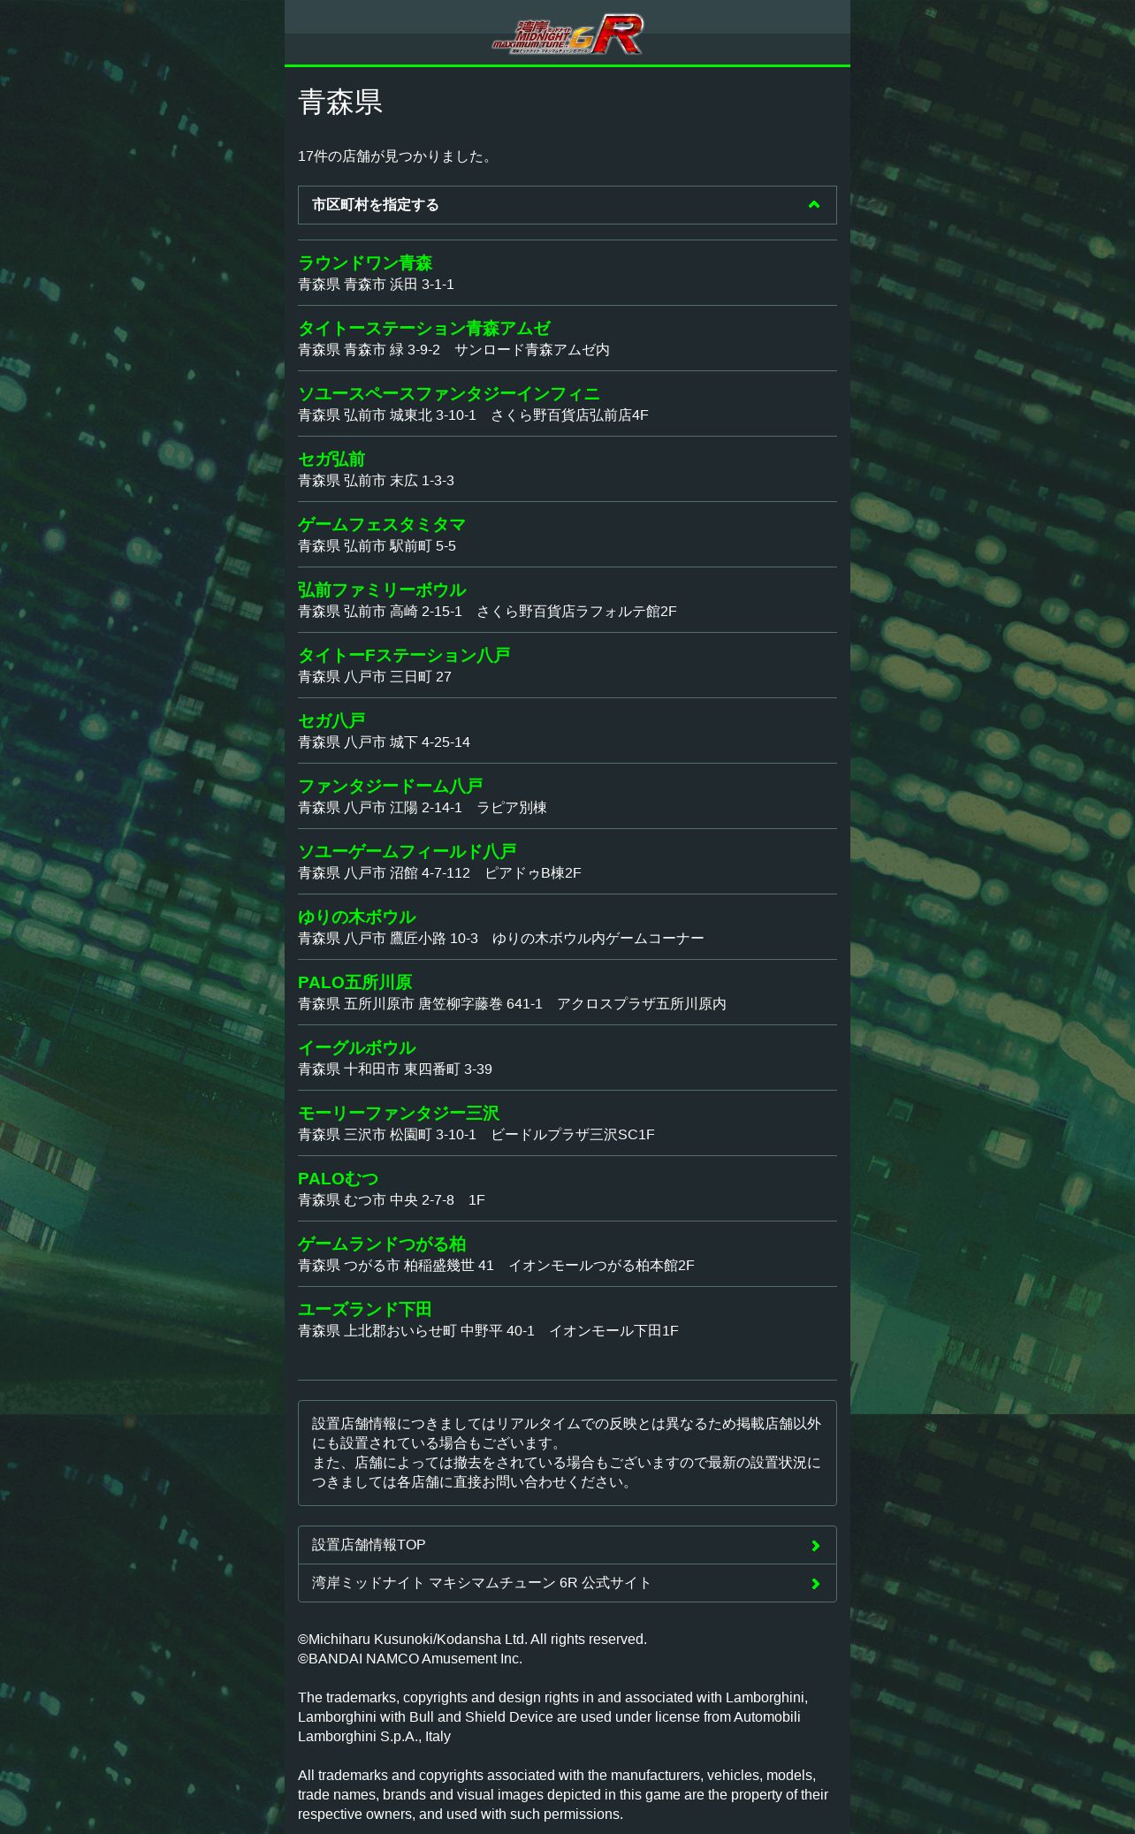Open the イーグルボウル store link
Screen dimensions: 1135x1834
pyautogui.click(x=357, y=1047)
